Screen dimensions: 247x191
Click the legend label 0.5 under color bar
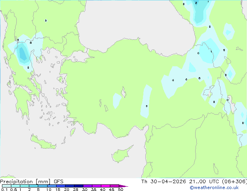pyautogui.click(x=14, y=189)
